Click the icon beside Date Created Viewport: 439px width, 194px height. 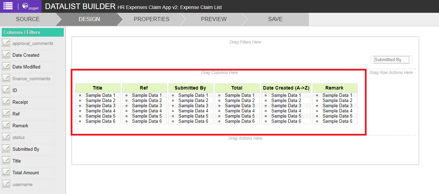(6, 55)
